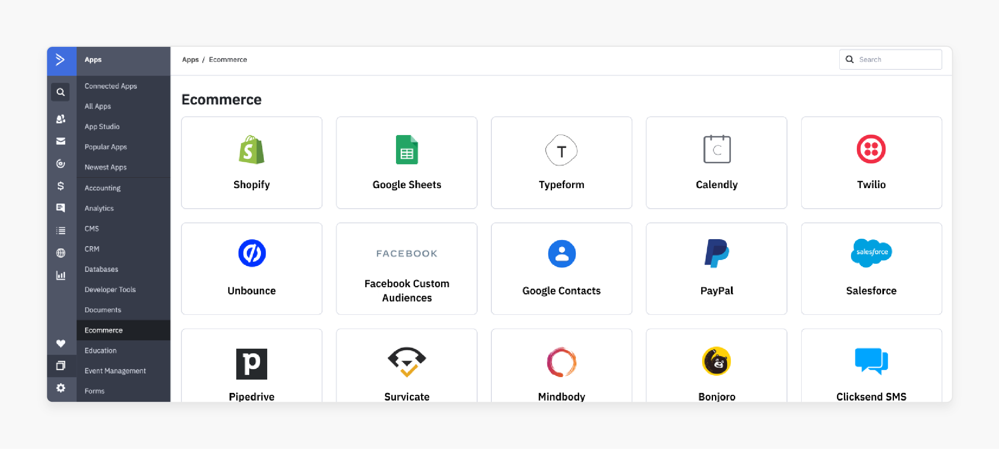999x449 pixels.
Task: Click the Facebook wordmark logo
Action: [x=407, y=254]
